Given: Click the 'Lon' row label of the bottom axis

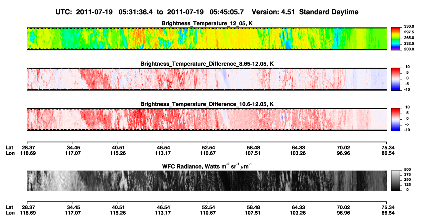Looking at the screenshot, I should 10,213.
